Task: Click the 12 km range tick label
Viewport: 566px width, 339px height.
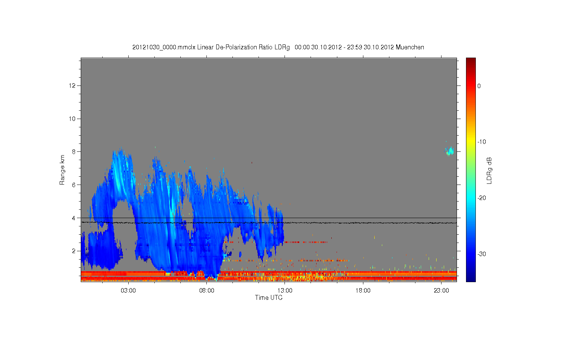Action: (x=72, y=86)
